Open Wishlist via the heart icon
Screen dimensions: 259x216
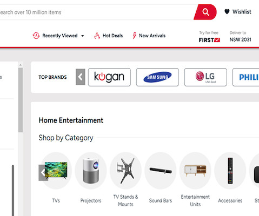pos(227,12)
